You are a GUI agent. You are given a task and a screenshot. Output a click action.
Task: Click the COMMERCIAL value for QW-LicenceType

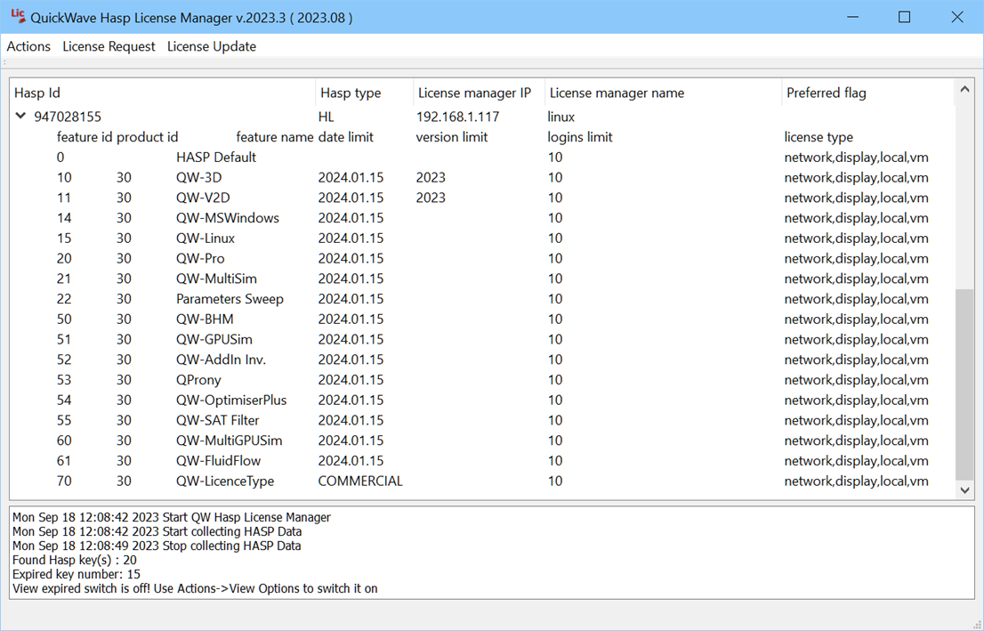pos(360,481)
